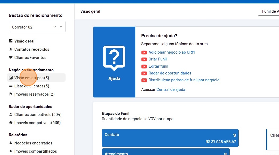Open Clientes compatíveis (304)

point(38,115)
